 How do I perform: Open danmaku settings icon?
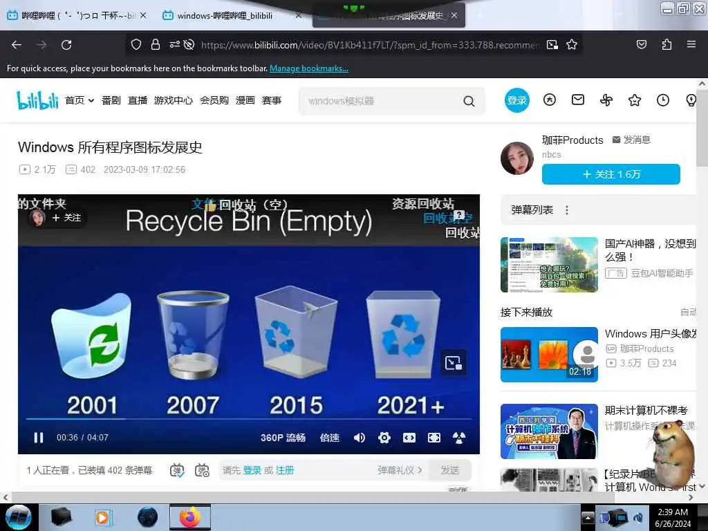click(x=202, y=470)
